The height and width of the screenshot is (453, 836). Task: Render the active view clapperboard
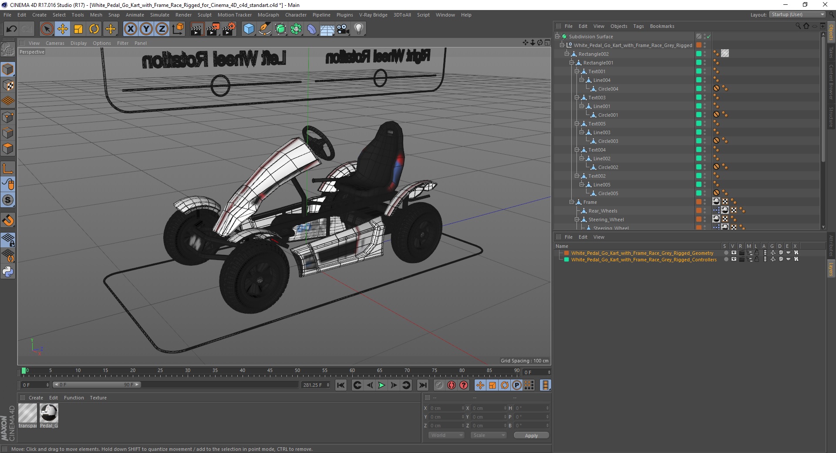click(x=197, y=29)
